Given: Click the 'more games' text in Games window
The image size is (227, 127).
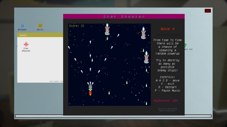Looking at the screenshot, I should pyautogui.click(x=56, y=81).
